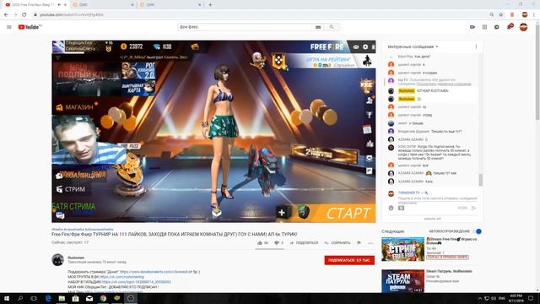Image resolution: width=540 pixels, height=304 pixels.
Task: Open the notifications bell with red badge
Action: [510, 26]
